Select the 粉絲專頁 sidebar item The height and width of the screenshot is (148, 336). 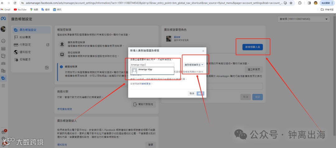pyautogui.click(x=32, y=37)
